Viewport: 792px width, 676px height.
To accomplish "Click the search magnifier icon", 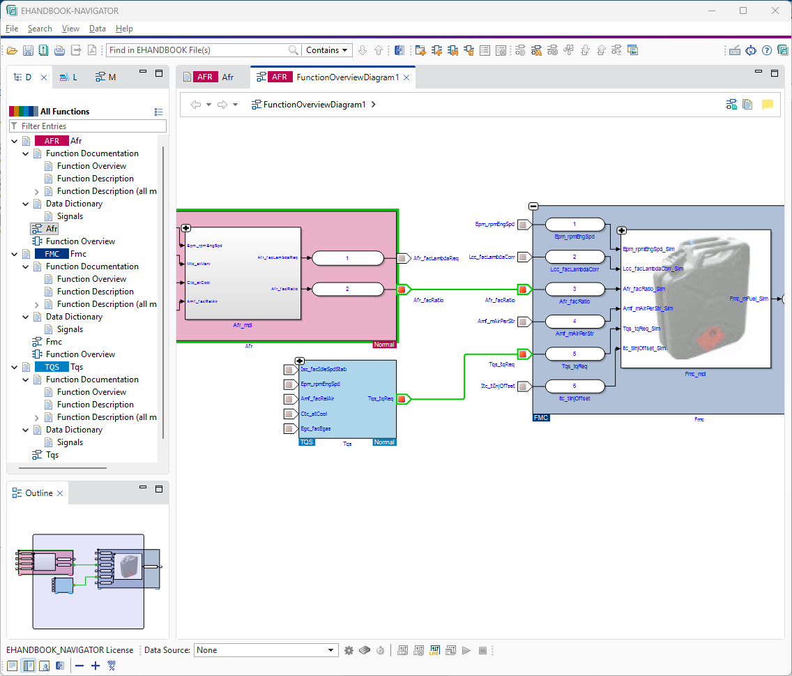I will (x=293, y=50).
